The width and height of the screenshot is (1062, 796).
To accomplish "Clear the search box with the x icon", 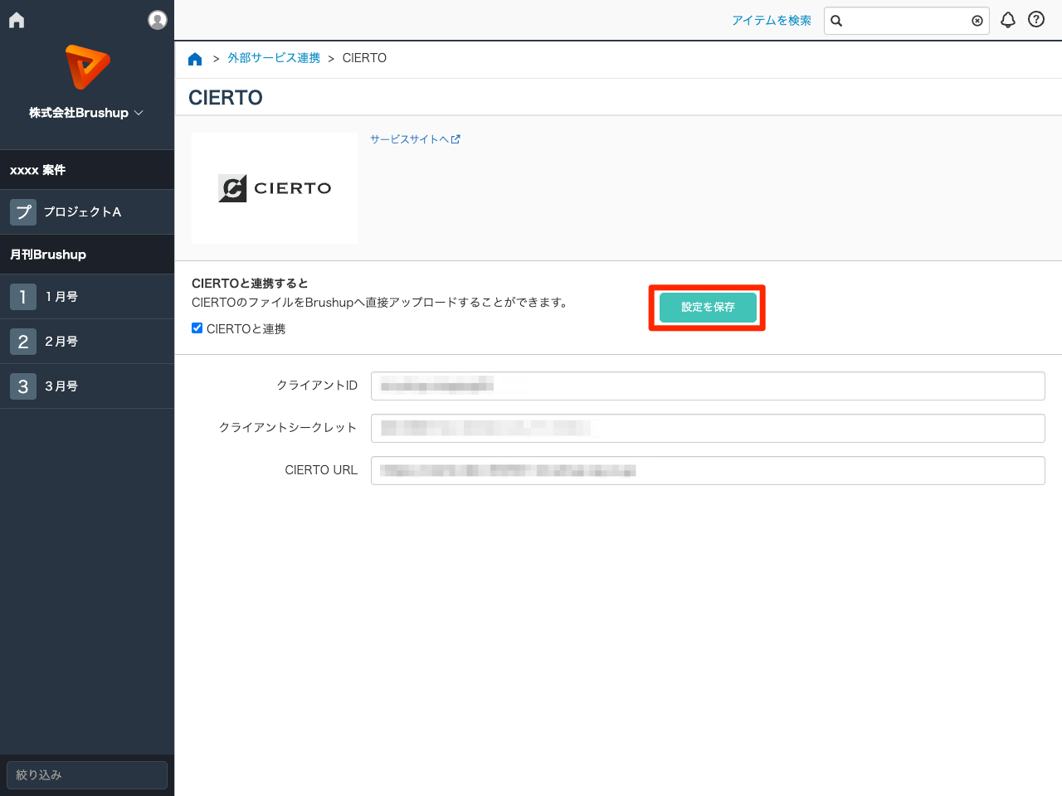I will [977, 21].
